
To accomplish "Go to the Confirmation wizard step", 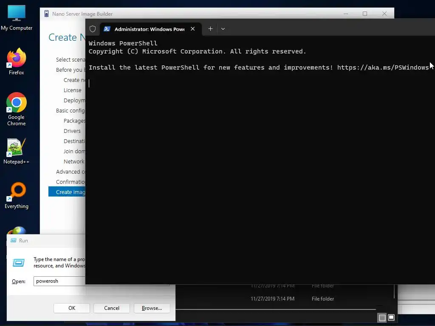I will pyautogui.click(x=71, y=182).
